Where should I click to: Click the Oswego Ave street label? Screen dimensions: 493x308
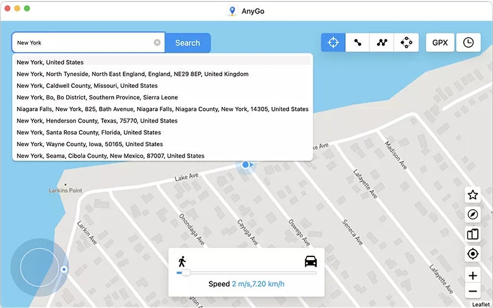point(299,232)
